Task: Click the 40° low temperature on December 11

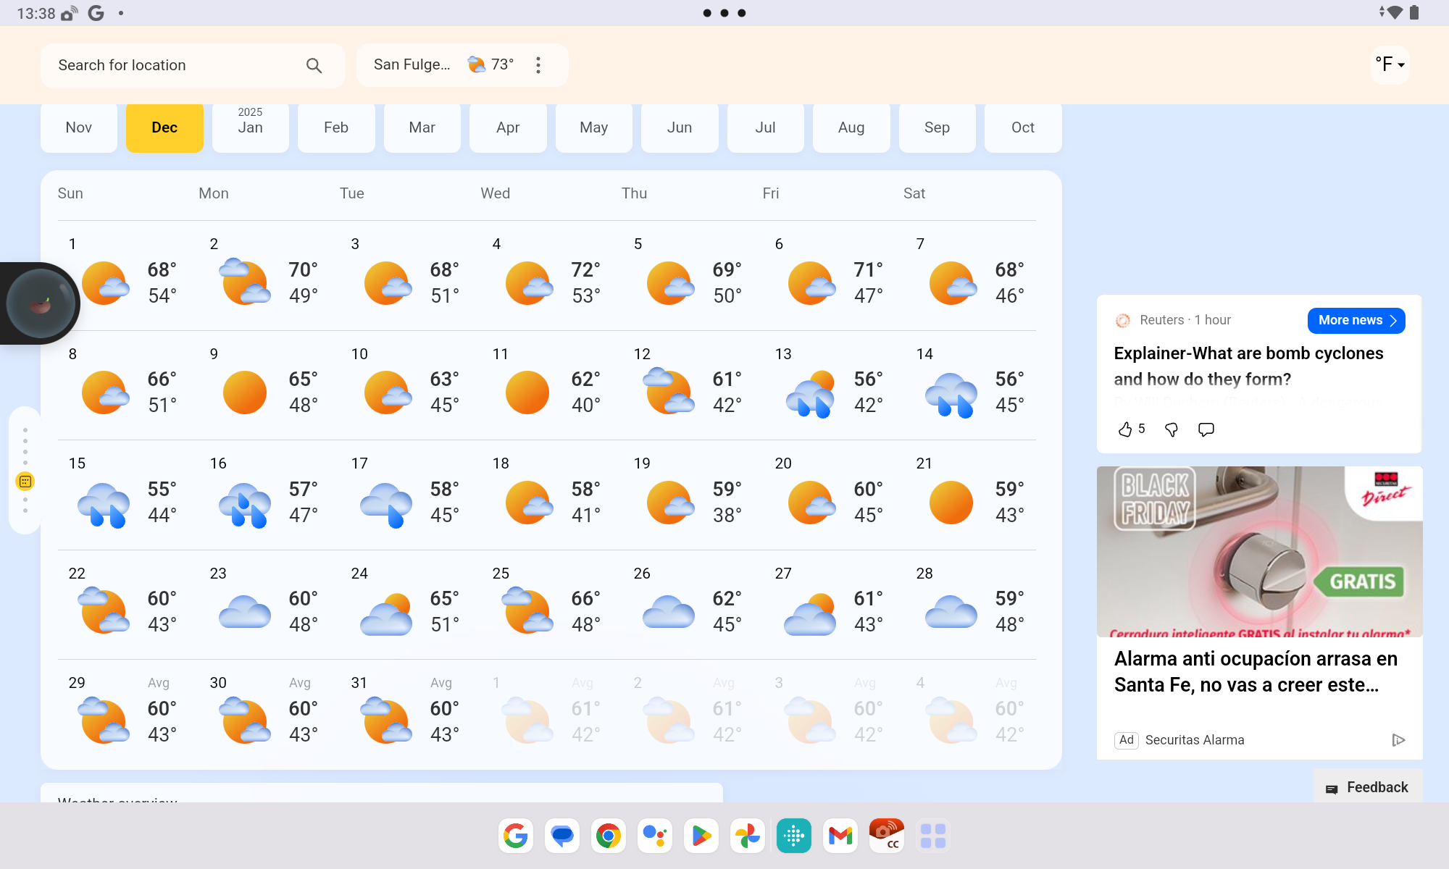Action: (x=585, y=406)
